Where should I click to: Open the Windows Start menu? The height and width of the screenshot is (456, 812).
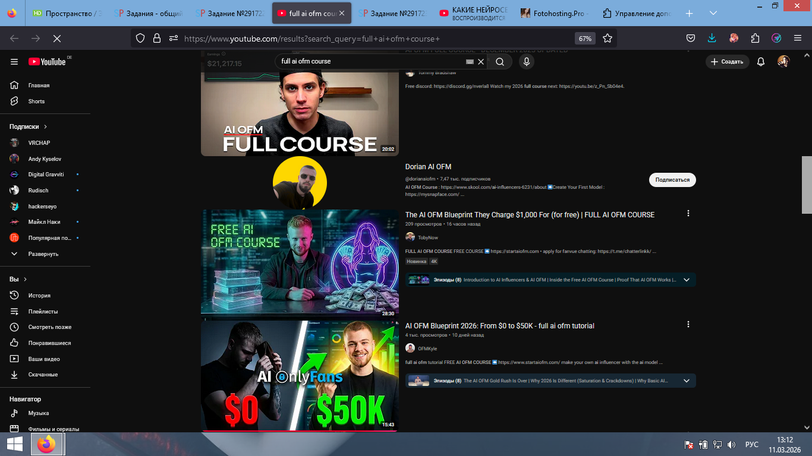pos(14,444)
